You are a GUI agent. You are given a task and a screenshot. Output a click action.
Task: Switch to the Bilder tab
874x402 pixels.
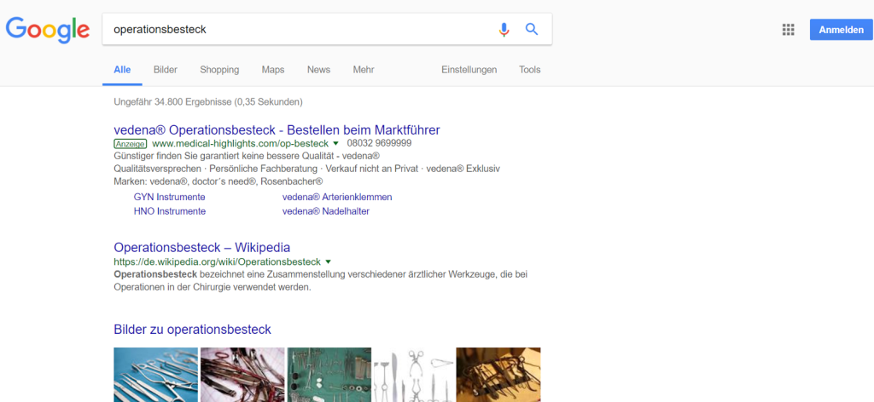click(x=166, y=70)
